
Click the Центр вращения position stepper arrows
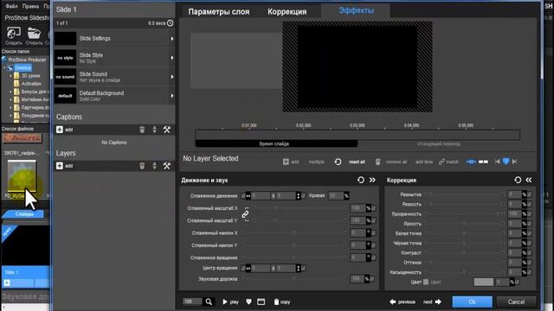(298, 269)
